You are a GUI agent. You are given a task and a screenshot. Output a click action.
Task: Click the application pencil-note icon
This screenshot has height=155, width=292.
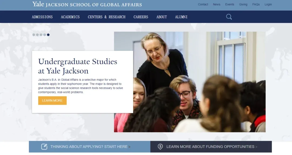44,147
